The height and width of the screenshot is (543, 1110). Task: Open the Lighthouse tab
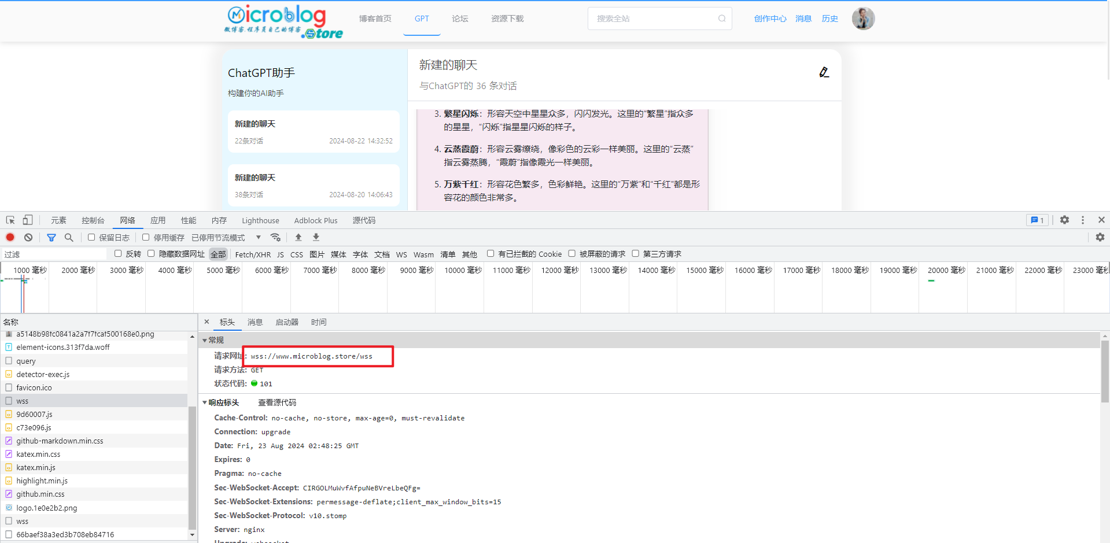260,220
